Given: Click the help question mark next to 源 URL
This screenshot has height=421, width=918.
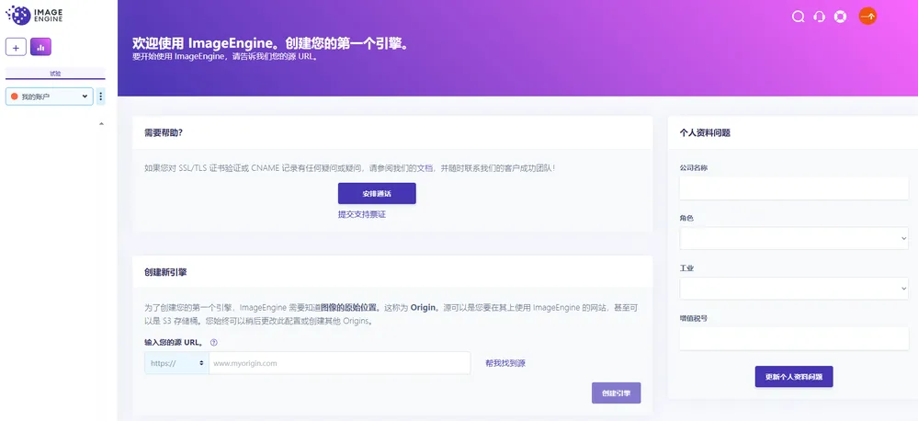Looking at the screenshot, I should click(214, 343).
